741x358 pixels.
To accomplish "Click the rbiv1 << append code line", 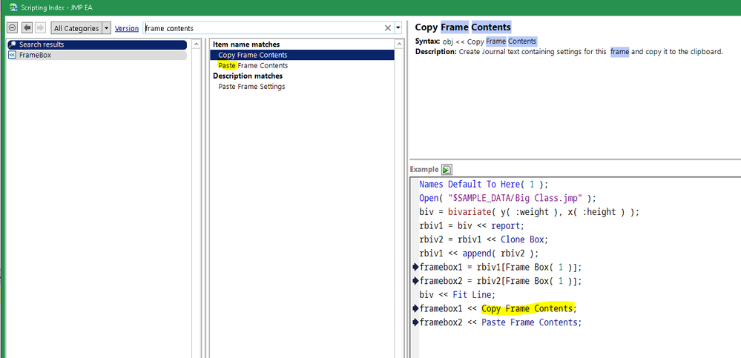I will click(x=478, y=253).
